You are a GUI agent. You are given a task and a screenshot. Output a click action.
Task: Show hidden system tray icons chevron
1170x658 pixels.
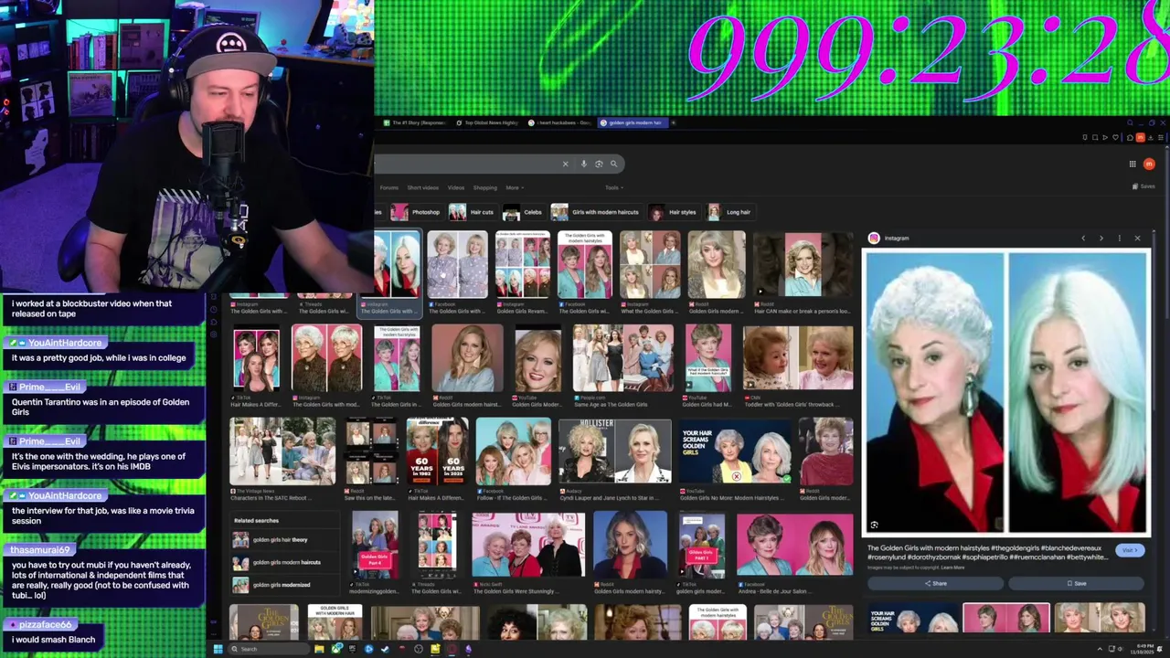[1100, 649]
